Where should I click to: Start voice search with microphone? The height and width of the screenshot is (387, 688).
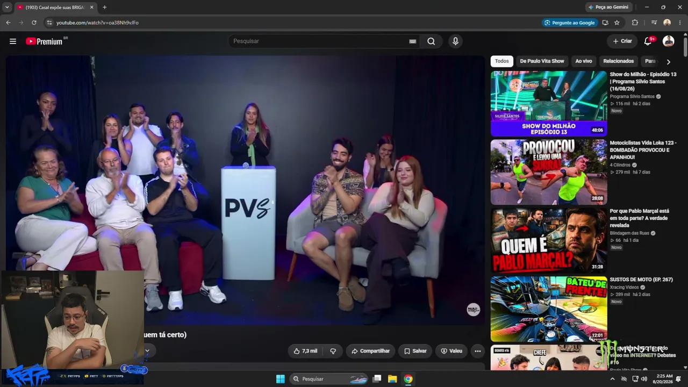click(x=456, y=41)
